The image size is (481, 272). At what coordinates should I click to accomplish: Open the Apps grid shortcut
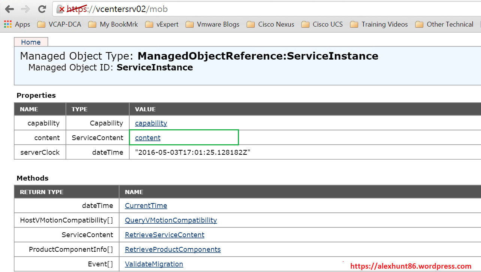click(17, 24)
